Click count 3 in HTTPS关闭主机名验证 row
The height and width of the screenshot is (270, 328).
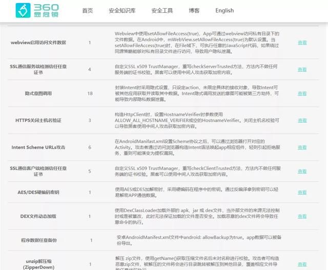(x=90, y=120)
